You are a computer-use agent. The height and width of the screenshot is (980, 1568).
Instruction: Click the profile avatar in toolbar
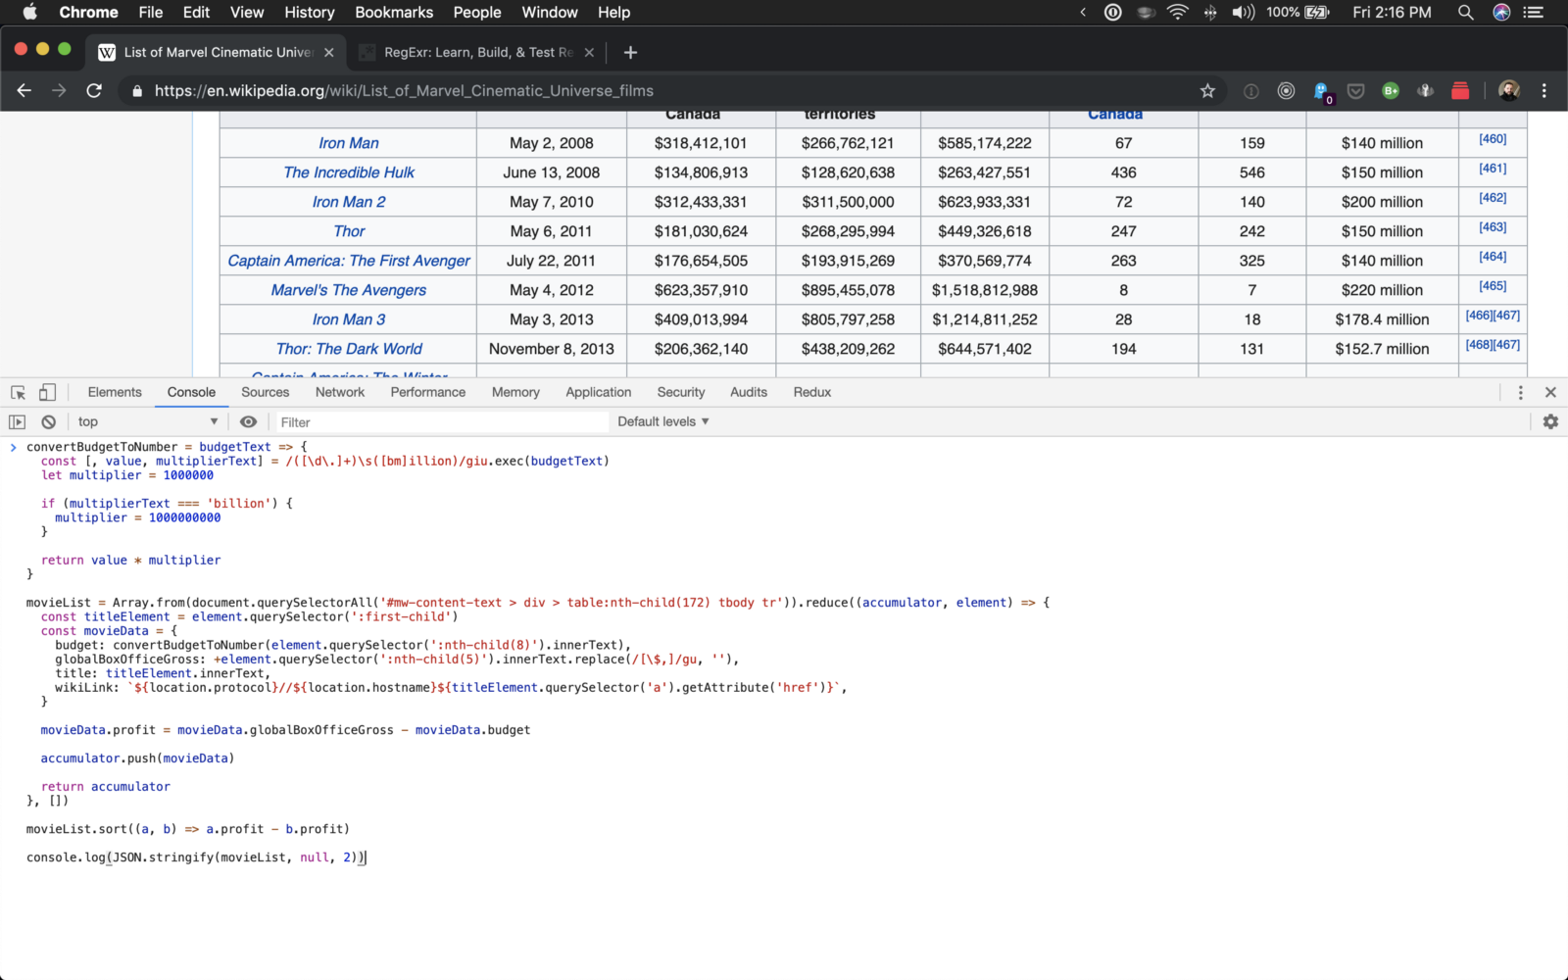[x=1509, y=90]
